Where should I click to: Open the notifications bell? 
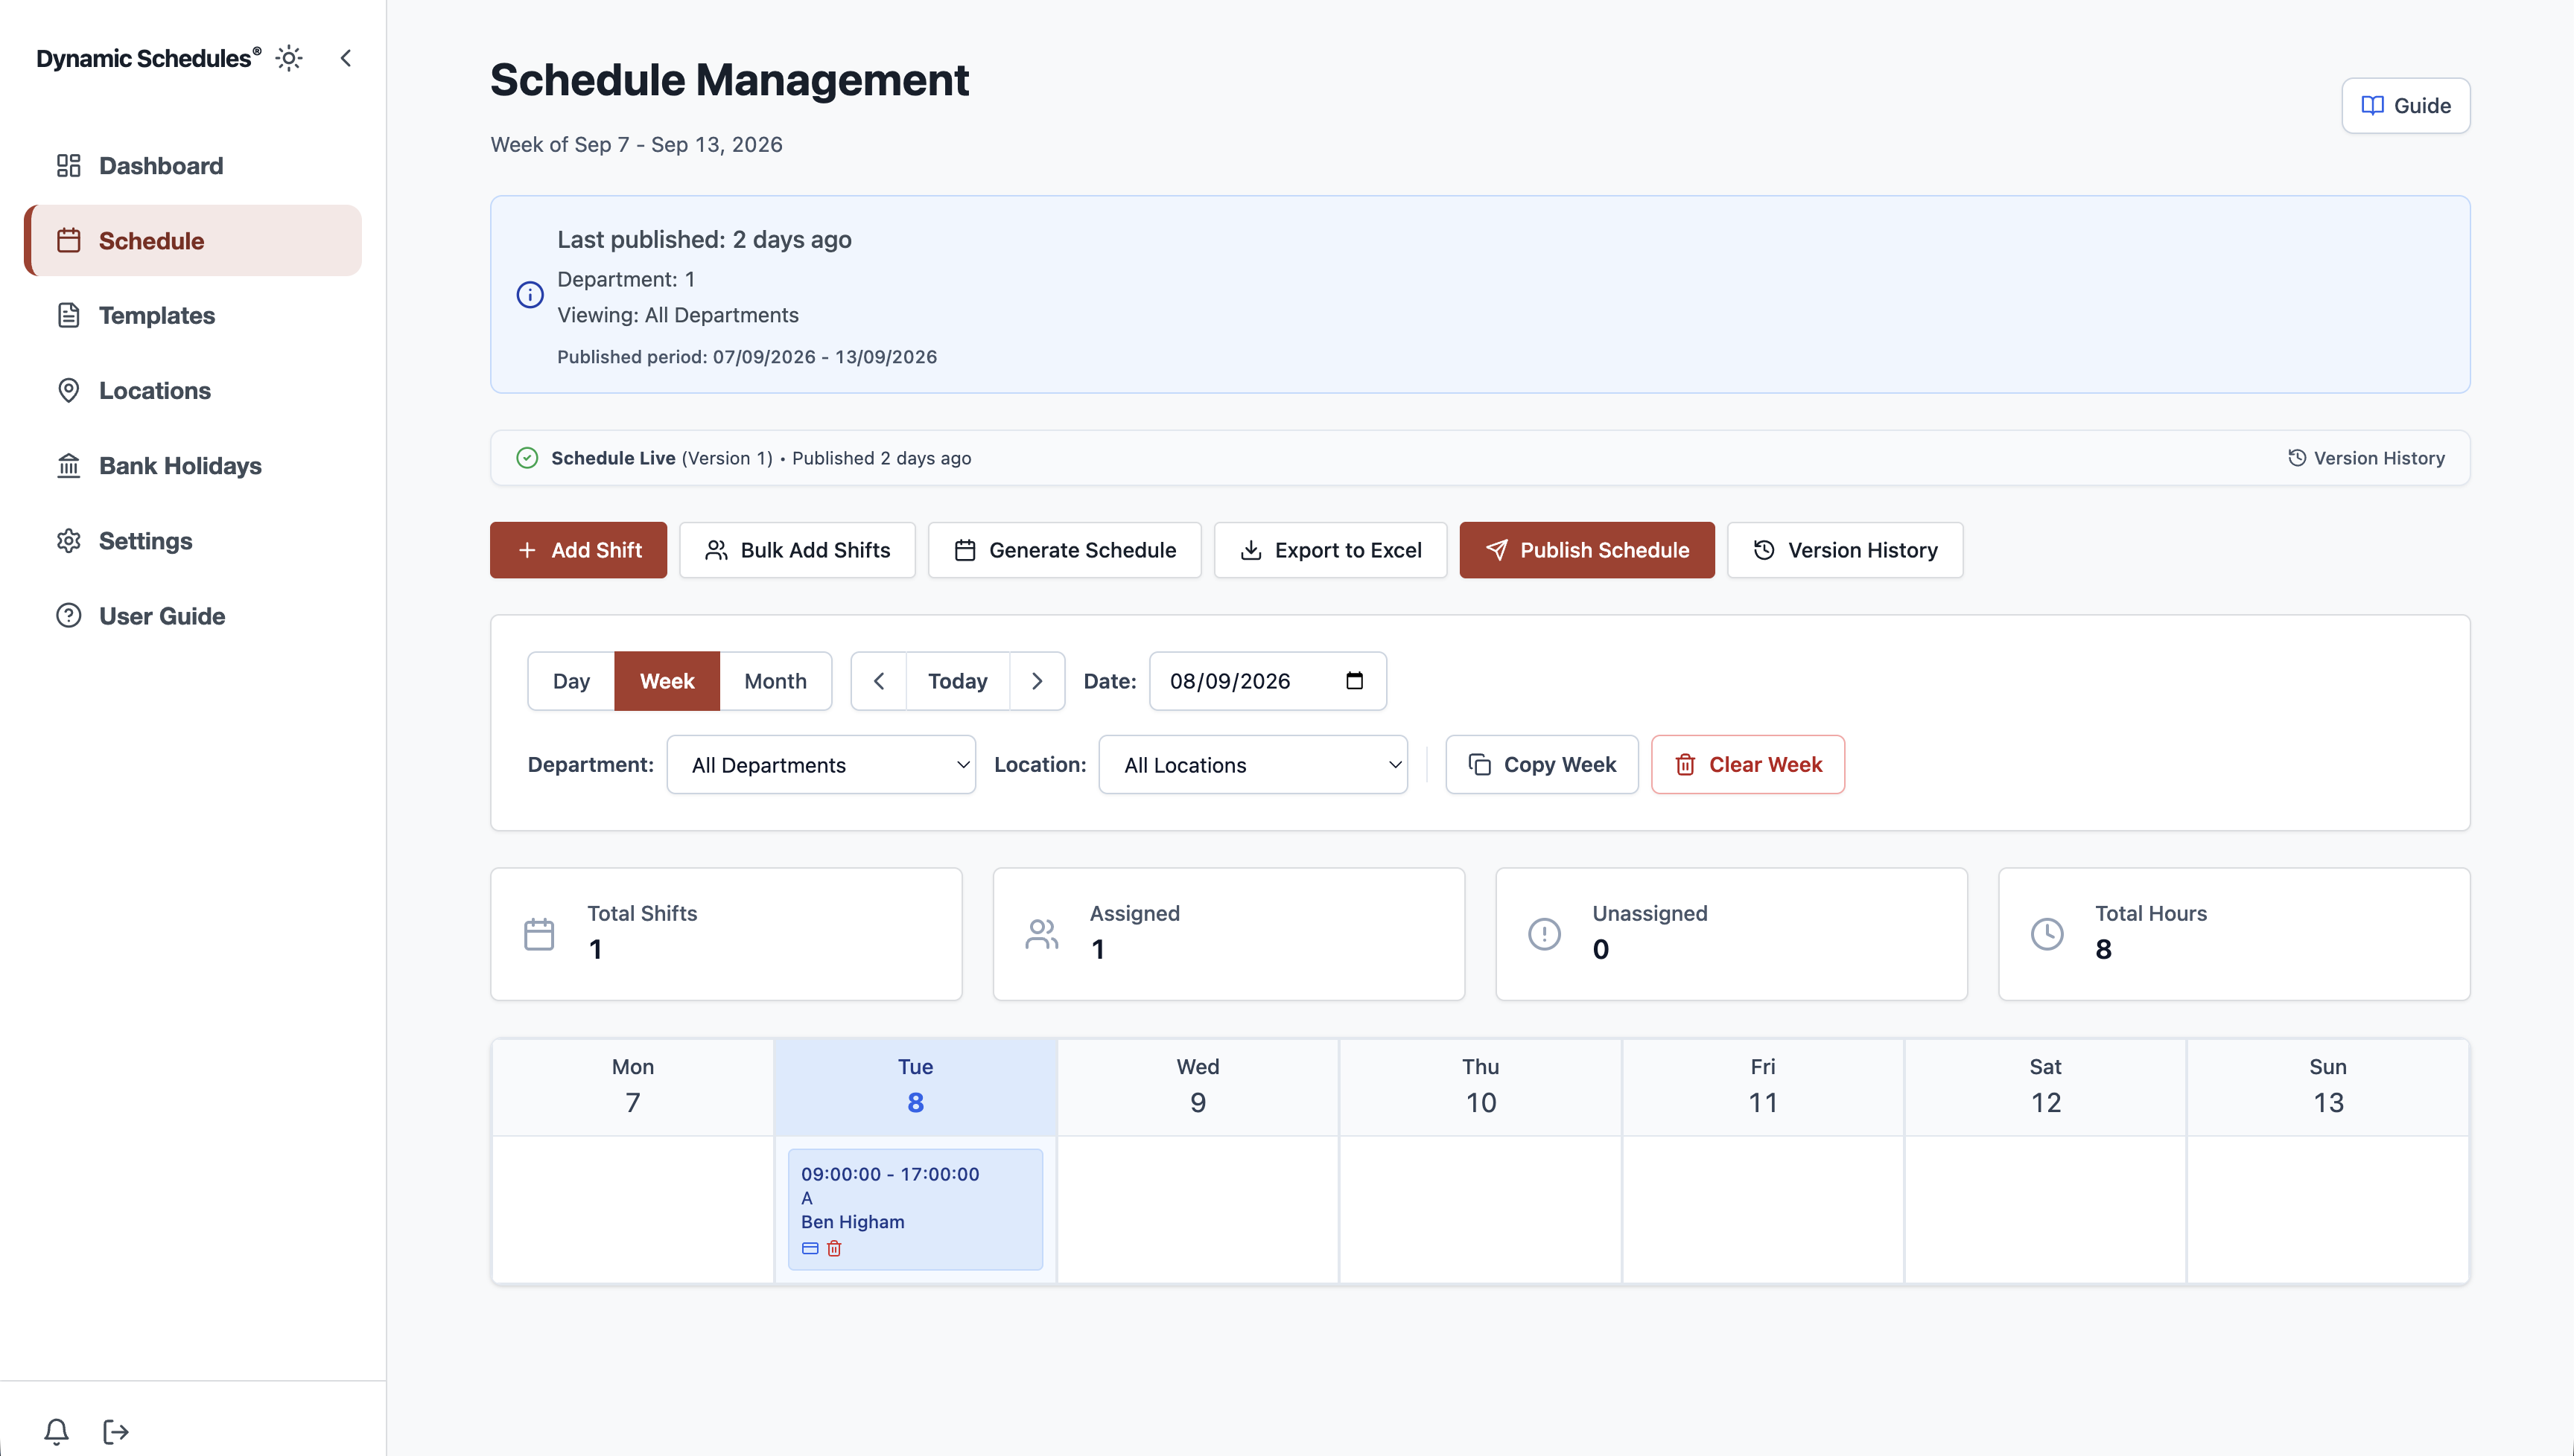57,1431
